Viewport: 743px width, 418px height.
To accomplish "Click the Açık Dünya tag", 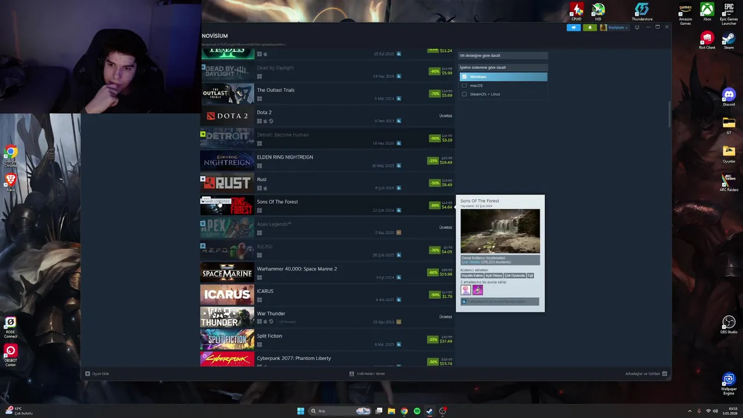I will pos(493,276).
